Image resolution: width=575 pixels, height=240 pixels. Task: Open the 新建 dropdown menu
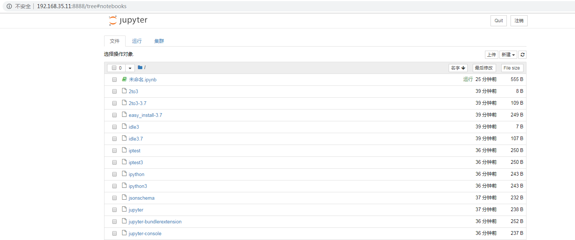pyautogui.click(x=508, y=54)
